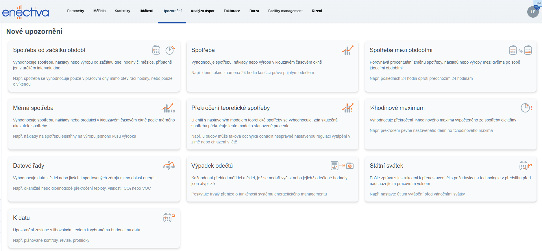Screen dimensions: 542x251
Task: Click the clock warning icon on ¼hodinové maximum
Action: 526,108
